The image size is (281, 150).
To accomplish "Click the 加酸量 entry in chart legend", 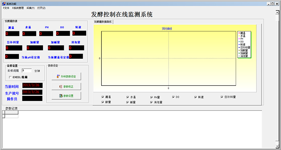I will click(243, 50).
